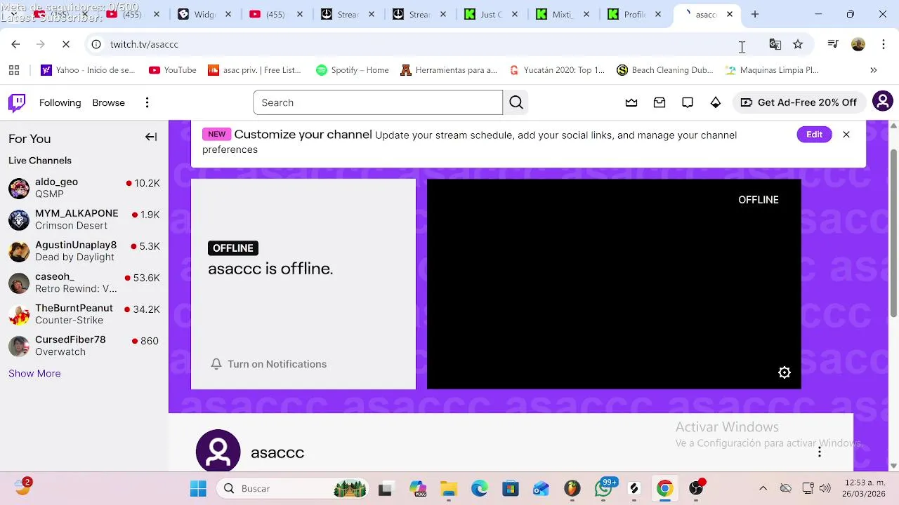Click the Edit channel button
Screen dimensions: 899x505
point(814,135)
